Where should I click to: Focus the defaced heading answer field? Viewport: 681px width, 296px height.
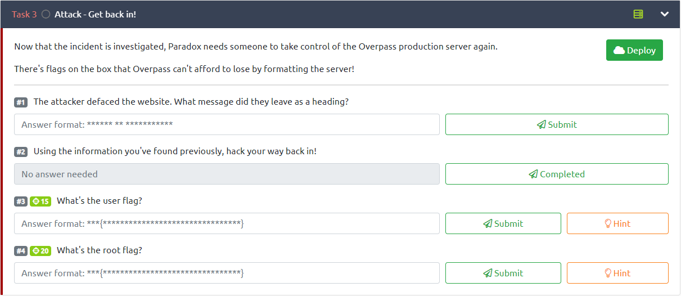pos(227,124)
